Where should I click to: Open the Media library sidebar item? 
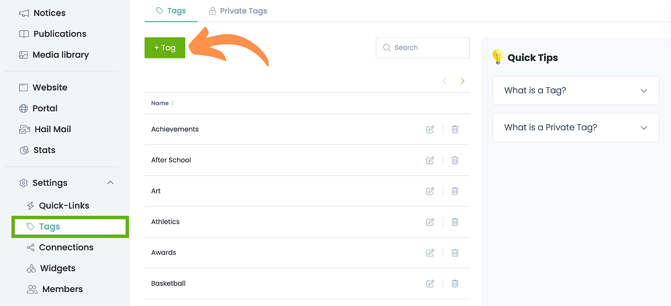tap(60, 55)
